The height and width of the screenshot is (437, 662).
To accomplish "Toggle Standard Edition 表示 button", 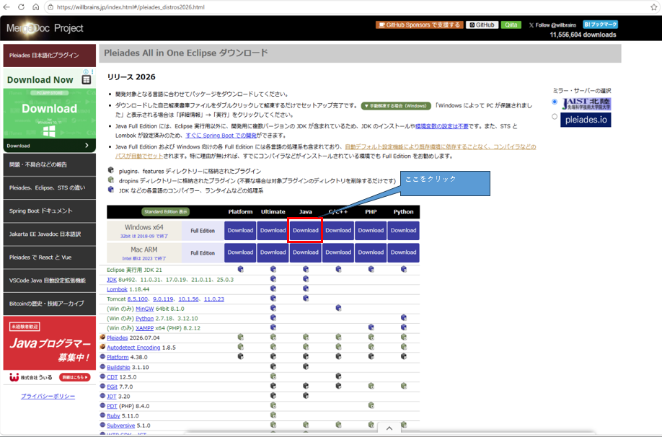I will click(x=165, y=212).
